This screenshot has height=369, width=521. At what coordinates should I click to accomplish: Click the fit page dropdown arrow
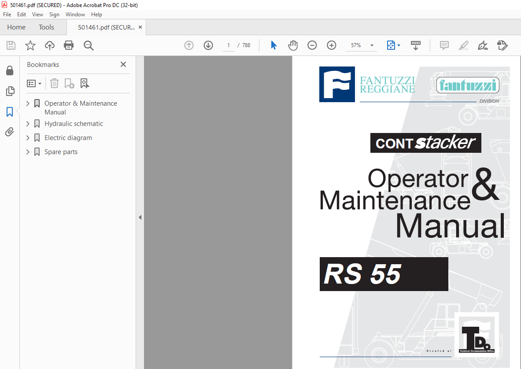tap(399, 45)
